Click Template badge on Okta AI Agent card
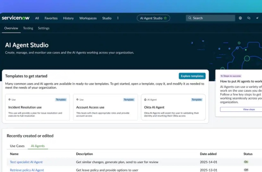The height and width of the screenshot is (172, 262). [x=197, y=100]
